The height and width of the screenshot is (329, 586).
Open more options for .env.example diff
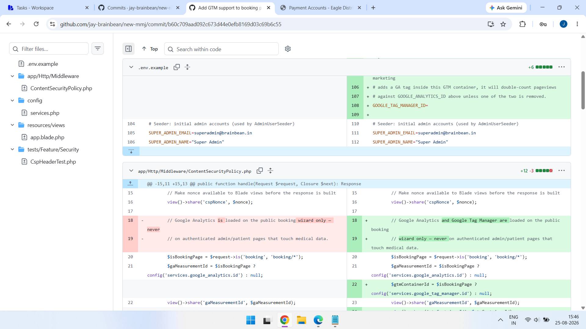562,67
